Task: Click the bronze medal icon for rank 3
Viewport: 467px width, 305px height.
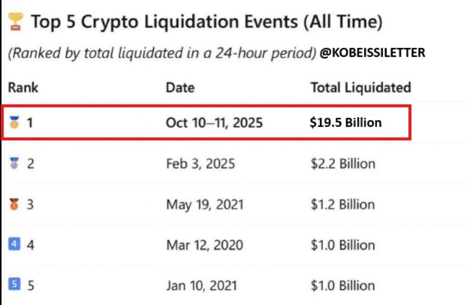Action: coord(14,204)
